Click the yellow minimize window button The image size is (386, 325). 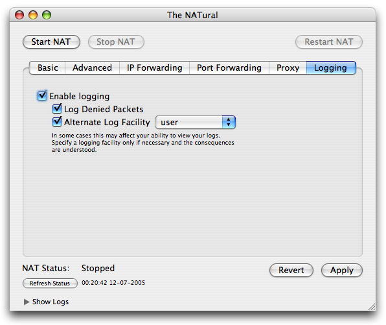click(x=33, y=15)
